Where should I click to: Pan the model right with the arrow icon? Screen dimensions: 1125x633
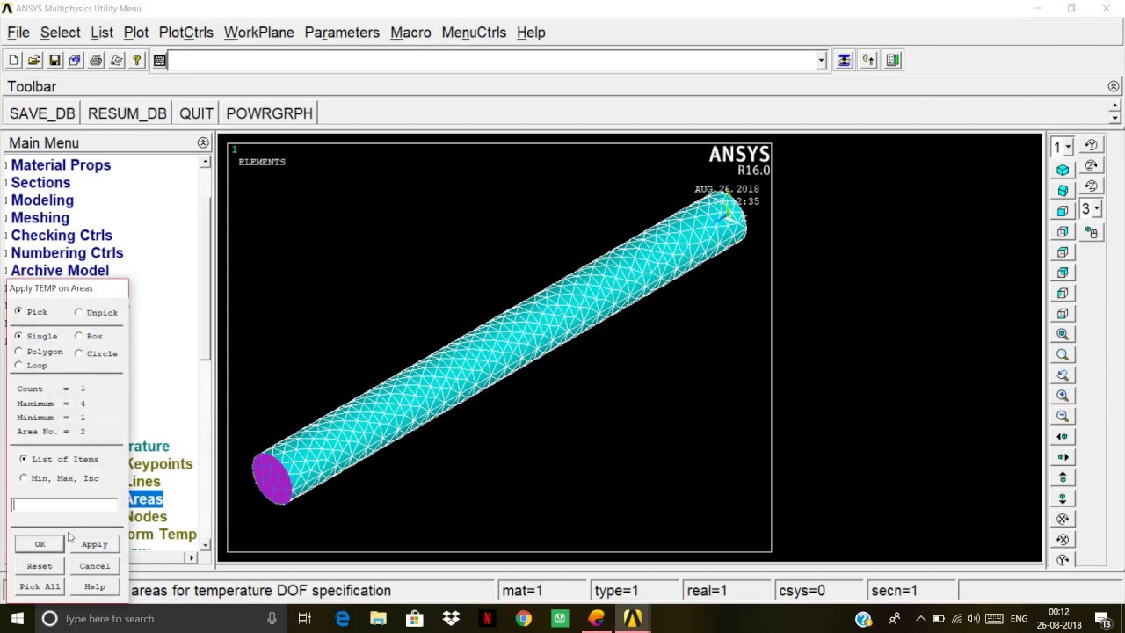coord(1063,457)
